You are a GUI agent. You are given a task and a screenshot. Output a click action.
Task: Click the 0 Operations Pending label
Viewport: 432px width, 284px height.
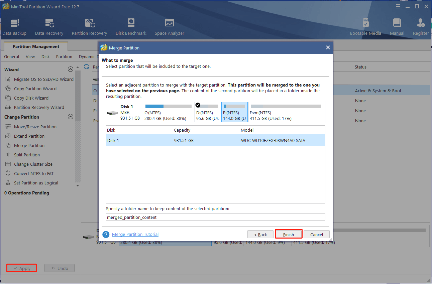tap(27, 193)
